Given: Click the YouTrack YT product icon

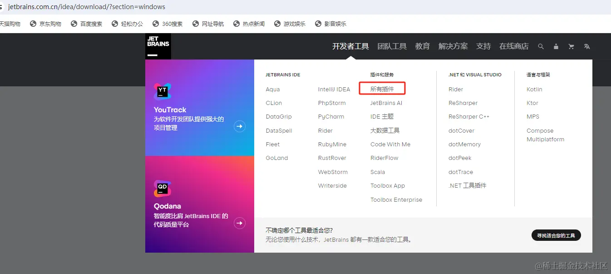Looking at the screenshot, I should [163, 91].
